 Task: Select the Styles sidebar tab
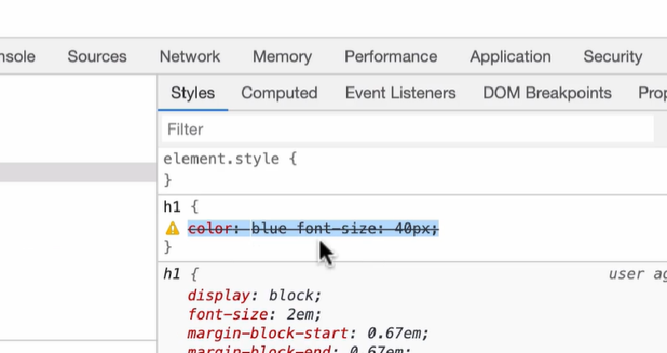point(193,93)
